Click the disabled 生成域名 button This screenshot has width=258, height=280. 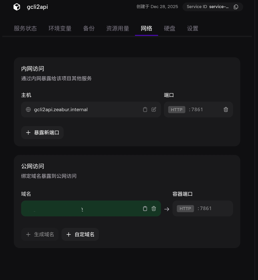click(x=40, y=234)
